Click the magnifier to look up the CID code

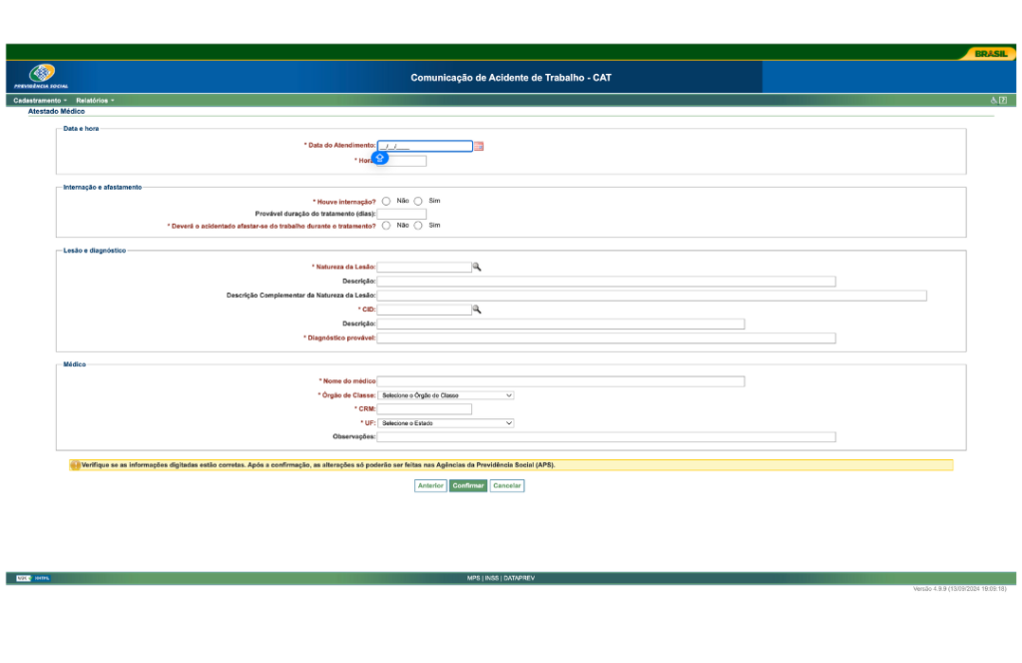click(x=477, y=310)
